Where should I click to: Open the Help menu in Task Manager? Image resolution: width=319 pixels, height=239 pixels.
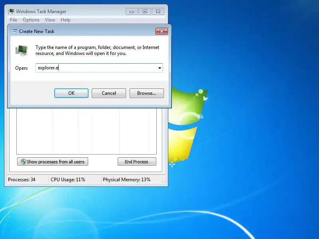click(65, 20)
